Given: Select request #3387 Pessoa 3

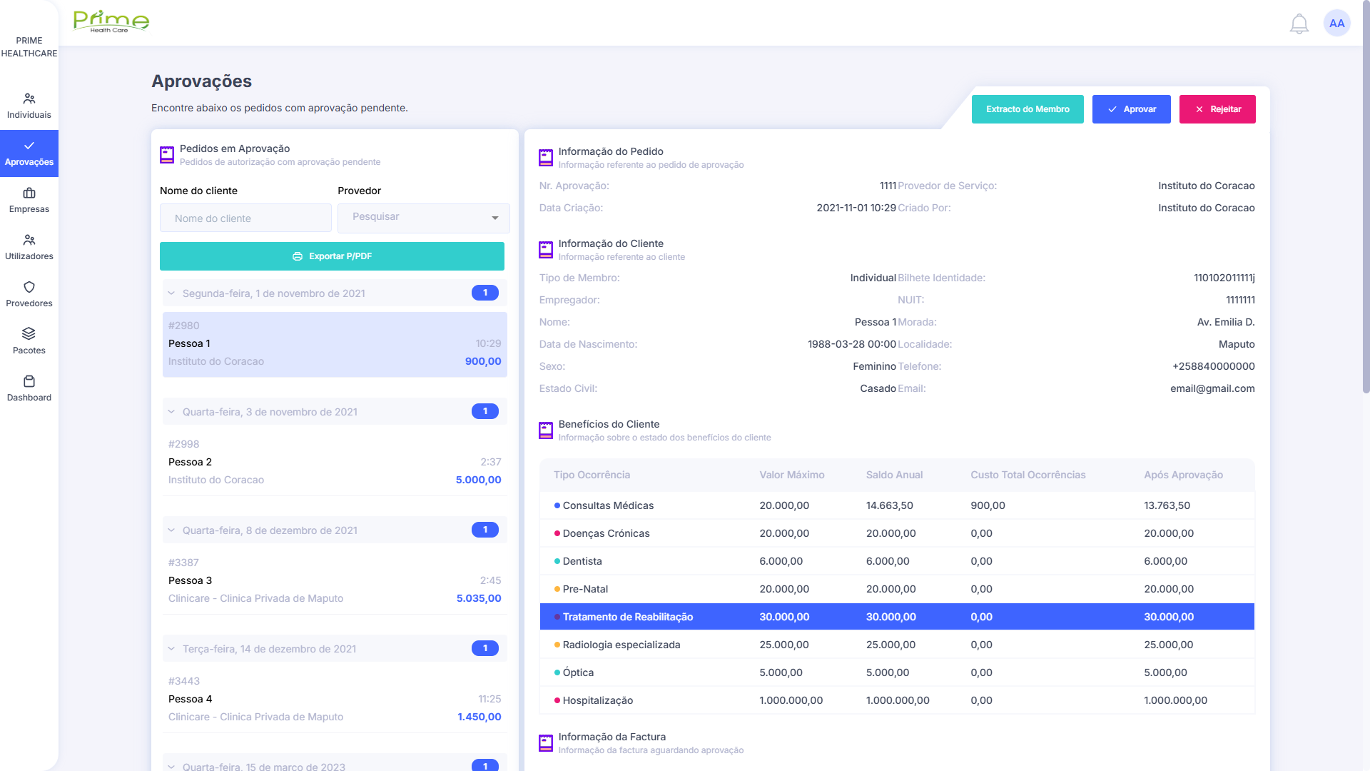Looking at the screenshot, I should tap(335, 581).
